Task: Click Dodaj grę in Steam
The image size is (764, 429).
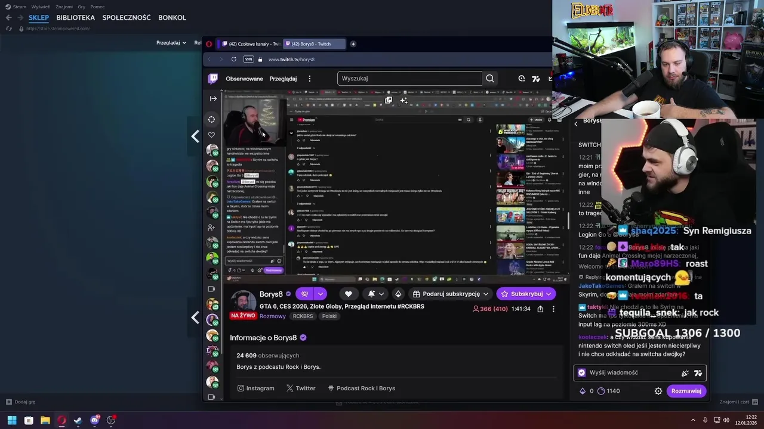Action: coord(20,402)
